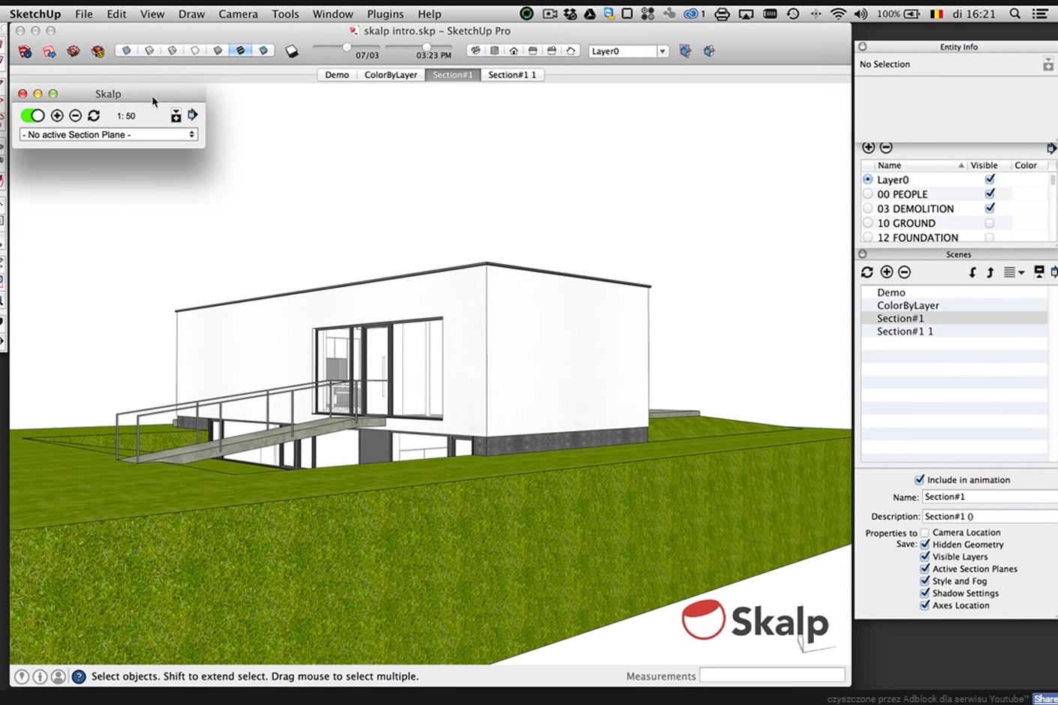Screen dimensions: 1058x705
Task: Enable the active section plane in Skalp
Action: tap(32, 115)
